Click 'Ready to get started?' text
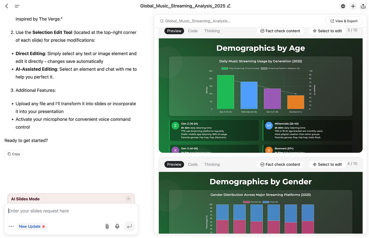This screenshot has width=369, height=238. [x=26, y=140]
